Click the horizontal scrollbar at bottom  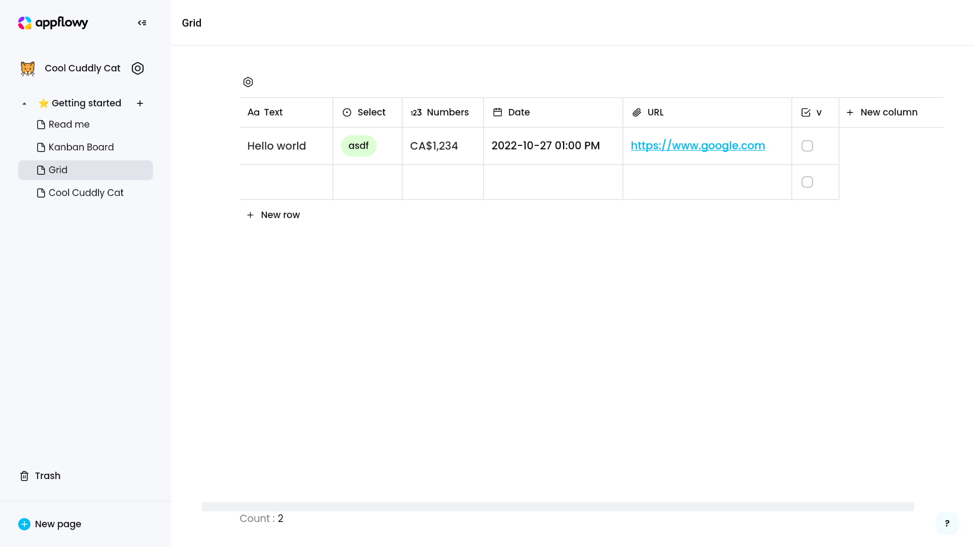coord(557,506)
